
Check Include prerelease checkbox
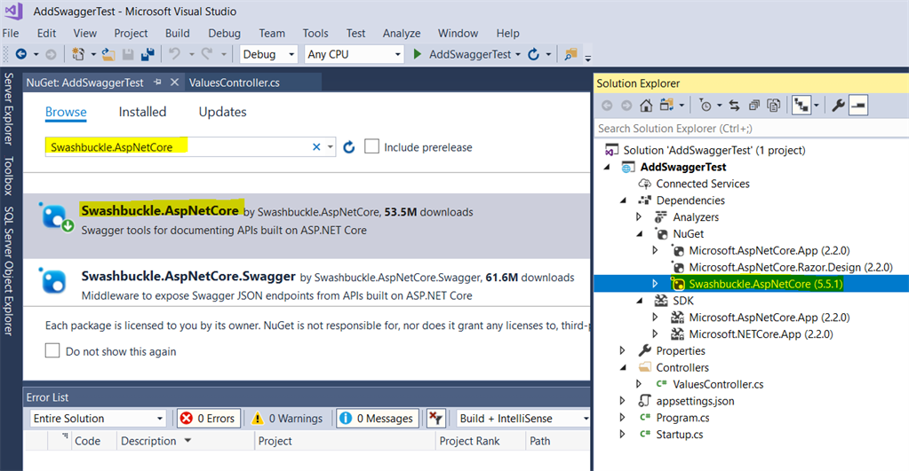tap(371, 146)
